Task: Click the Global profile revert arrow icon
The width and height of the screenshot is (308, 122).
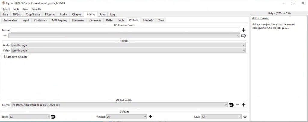Action: 231,105
